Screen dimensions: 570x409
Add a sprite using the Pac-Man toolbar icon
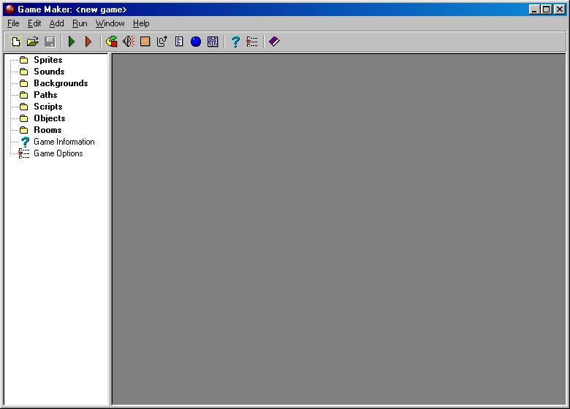click(112, 42)
